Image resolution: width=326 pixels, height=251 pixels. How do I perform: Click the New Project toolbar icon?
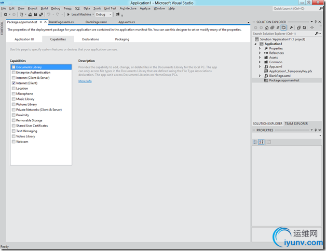tap(21, 15)
